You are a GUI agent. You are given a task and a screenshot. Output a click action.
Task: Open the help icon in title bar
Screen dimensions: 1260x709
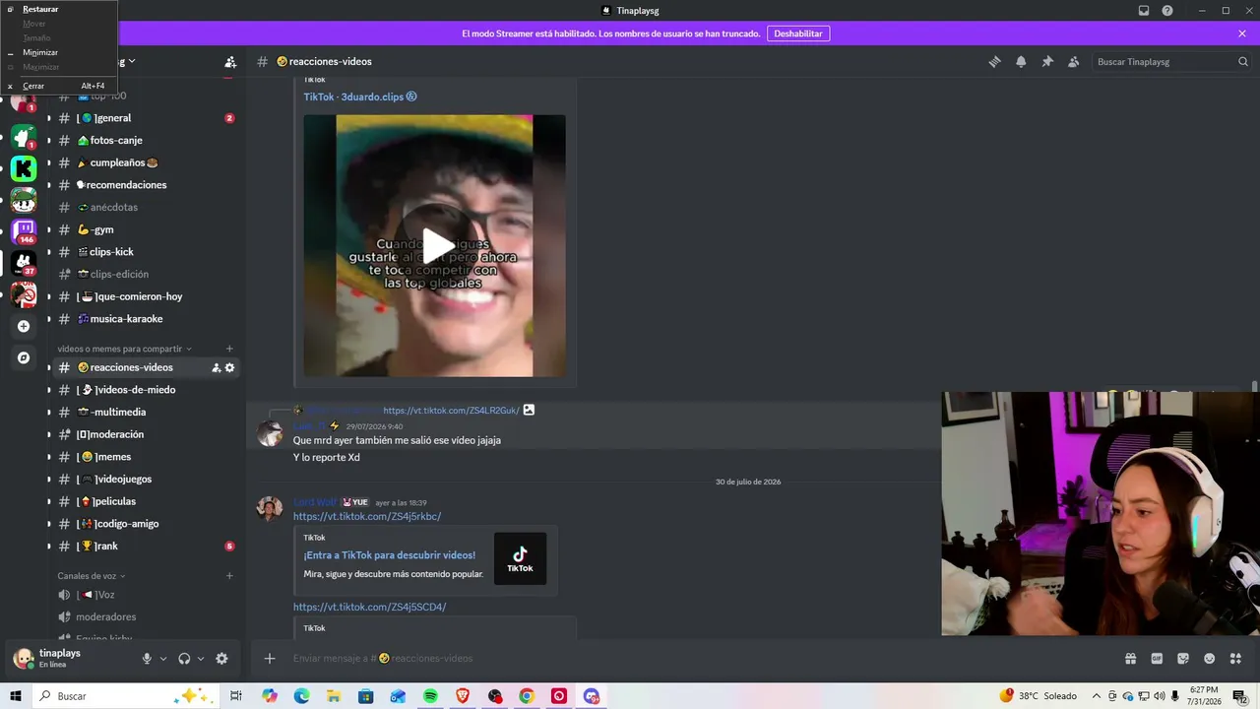click(x=1167, y=11)
